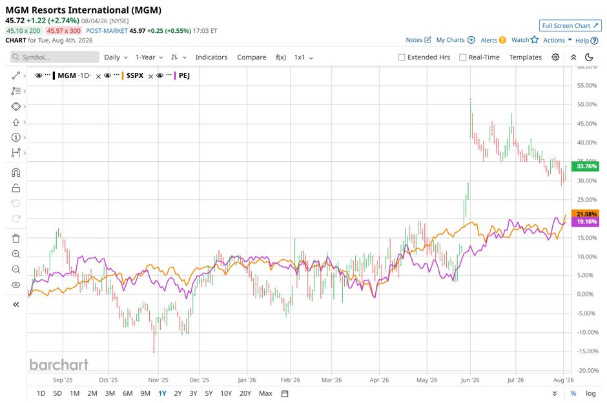Screen dimensions: 607x403
Task: Change the $SPX orange line color swatch
Action: (123, 75)
